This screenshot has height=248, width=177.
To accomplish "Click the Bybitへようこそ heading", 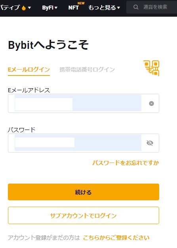I will pyautogui.click(x=48, y=45).
